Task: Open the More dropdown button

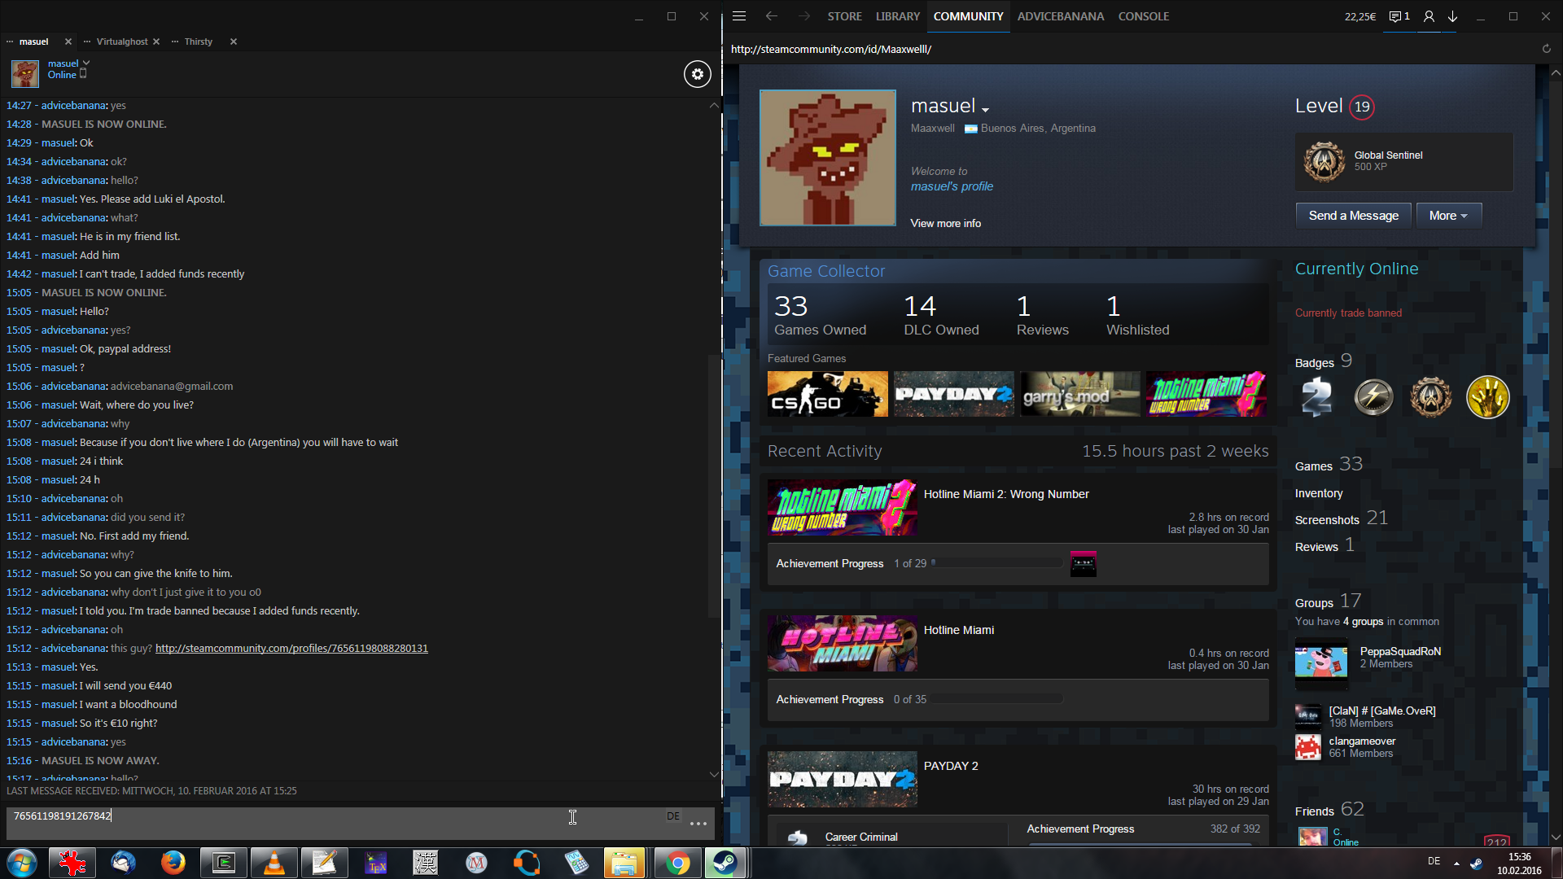Action: tap(1448, 216)
